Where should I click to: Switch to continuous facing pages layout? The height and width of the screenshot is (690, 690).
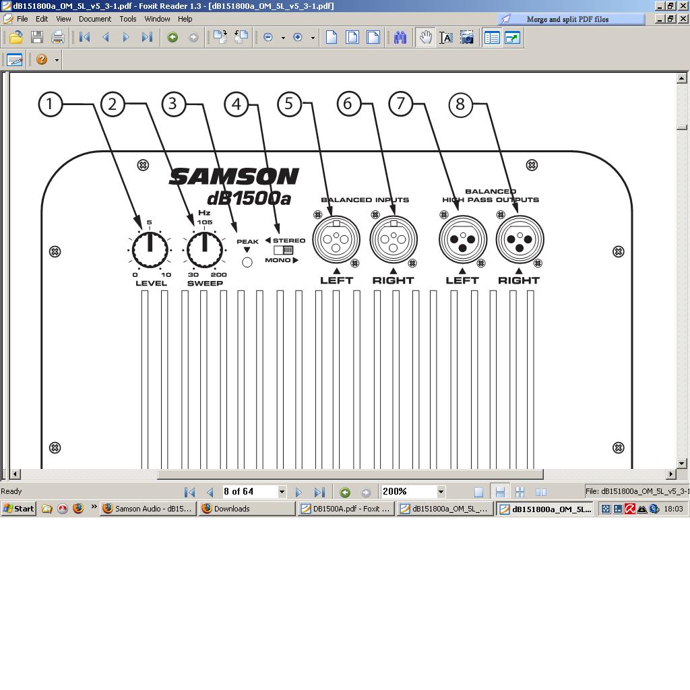(x=520, y=492)
